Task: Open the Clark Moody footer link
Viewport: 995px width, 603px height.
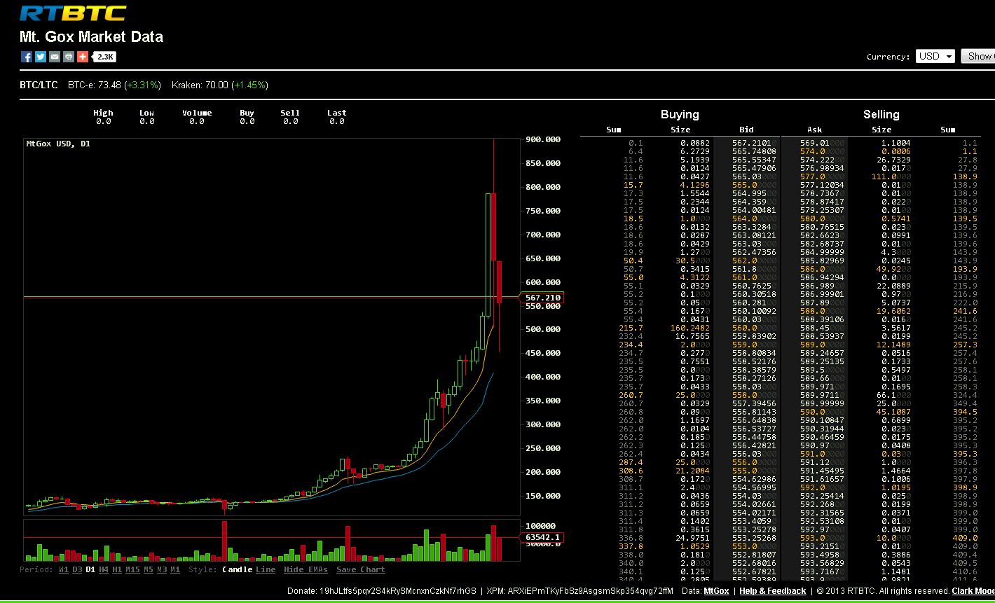Action: pos(973,591)
